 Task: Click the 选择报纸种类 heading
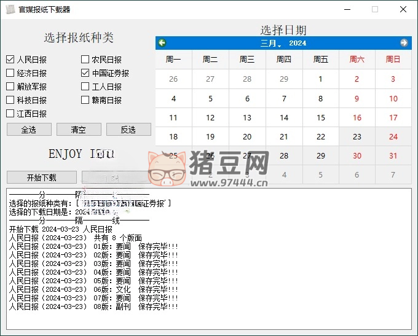79,37
